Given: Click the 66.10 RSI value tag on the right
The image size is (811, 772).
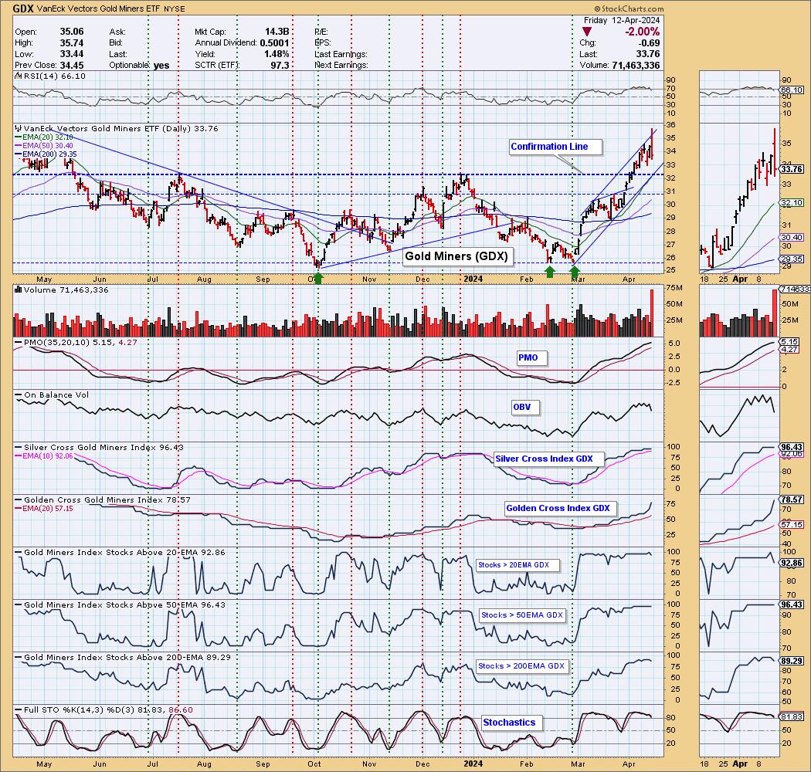Looking at the screenshot, I should coord(792,90).
